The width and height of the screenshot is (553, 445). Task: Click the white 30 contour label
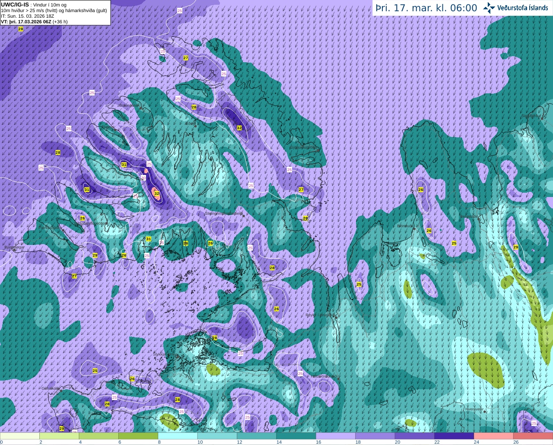tap(143, 178)
